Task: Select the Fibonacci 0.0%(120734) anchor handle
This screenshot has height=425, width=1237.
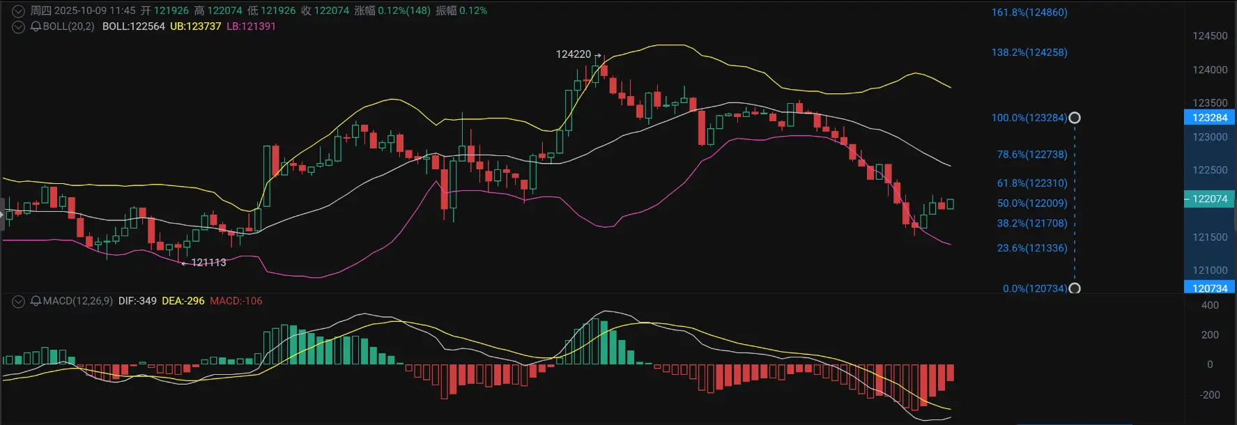Action: click(1075, 288)
